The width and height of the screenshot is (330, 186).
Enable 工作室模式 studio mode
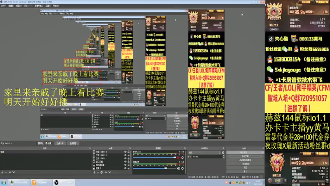[245, 164]
